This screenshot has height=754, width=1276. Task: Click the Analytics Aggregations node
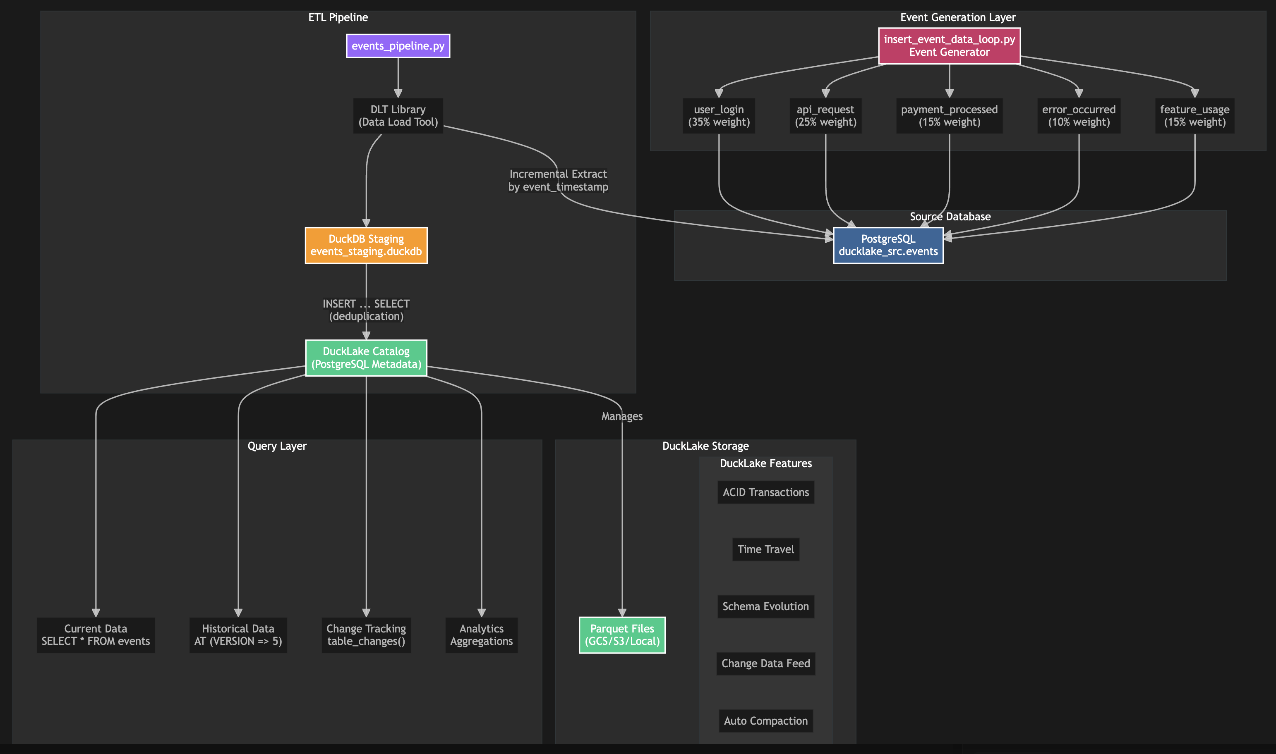(x=481, y=635)
